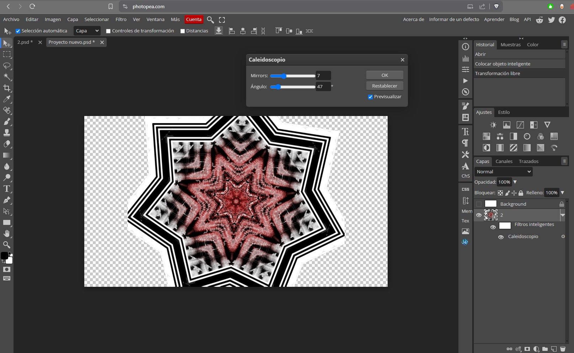Toggle fullscreen mode icon
The image size is (574, 353).
[x=222, y=20]
